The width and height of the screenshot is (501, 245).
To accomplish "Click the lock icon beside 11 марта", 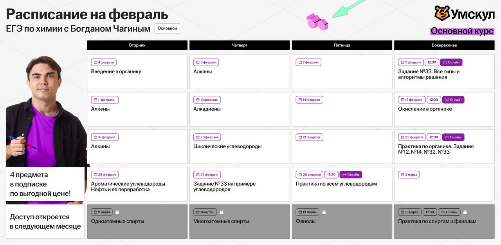I will (x=221, y=212).
